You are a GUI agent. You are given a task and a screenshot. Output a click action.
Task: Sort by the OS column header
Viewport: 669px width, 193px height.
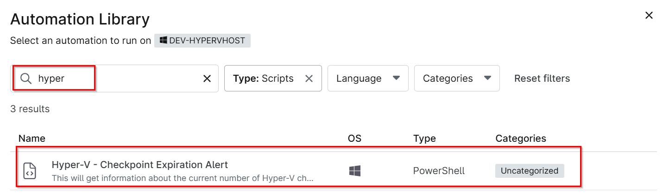click(354, 139)
